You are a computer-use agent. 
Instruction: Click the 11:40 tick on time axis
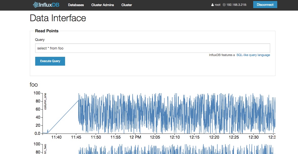pyautogui.click(x=56, y=137)
